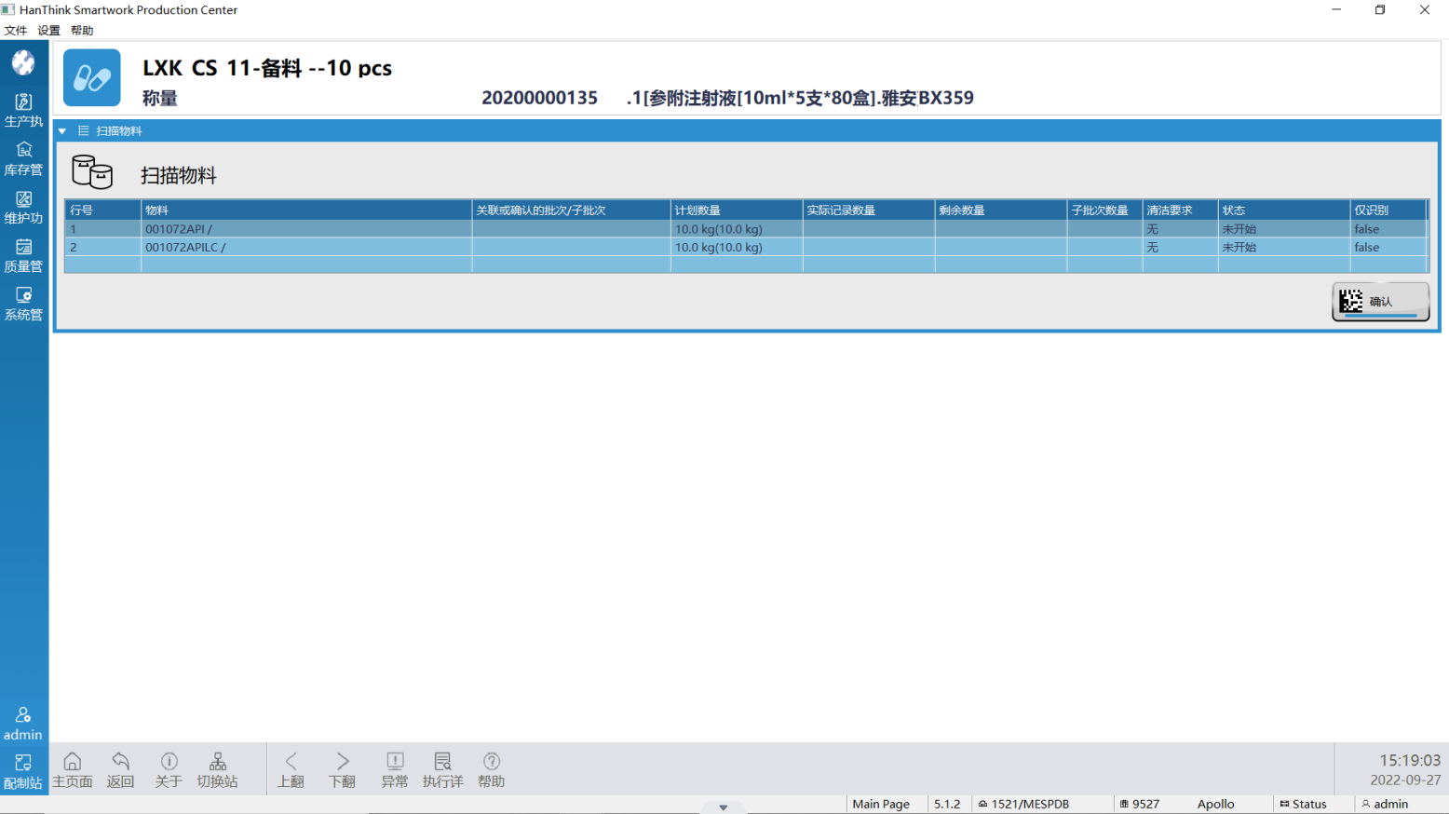This screenshot has height=814, width=1449.
Task: Sort by 计划数量 column header
Action: [735, 210]
